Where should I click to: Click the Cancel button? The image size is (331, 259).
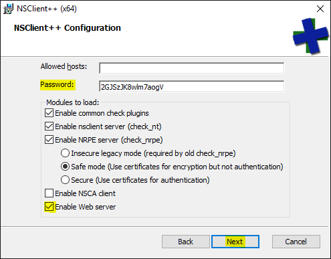[x=296, y=242]
